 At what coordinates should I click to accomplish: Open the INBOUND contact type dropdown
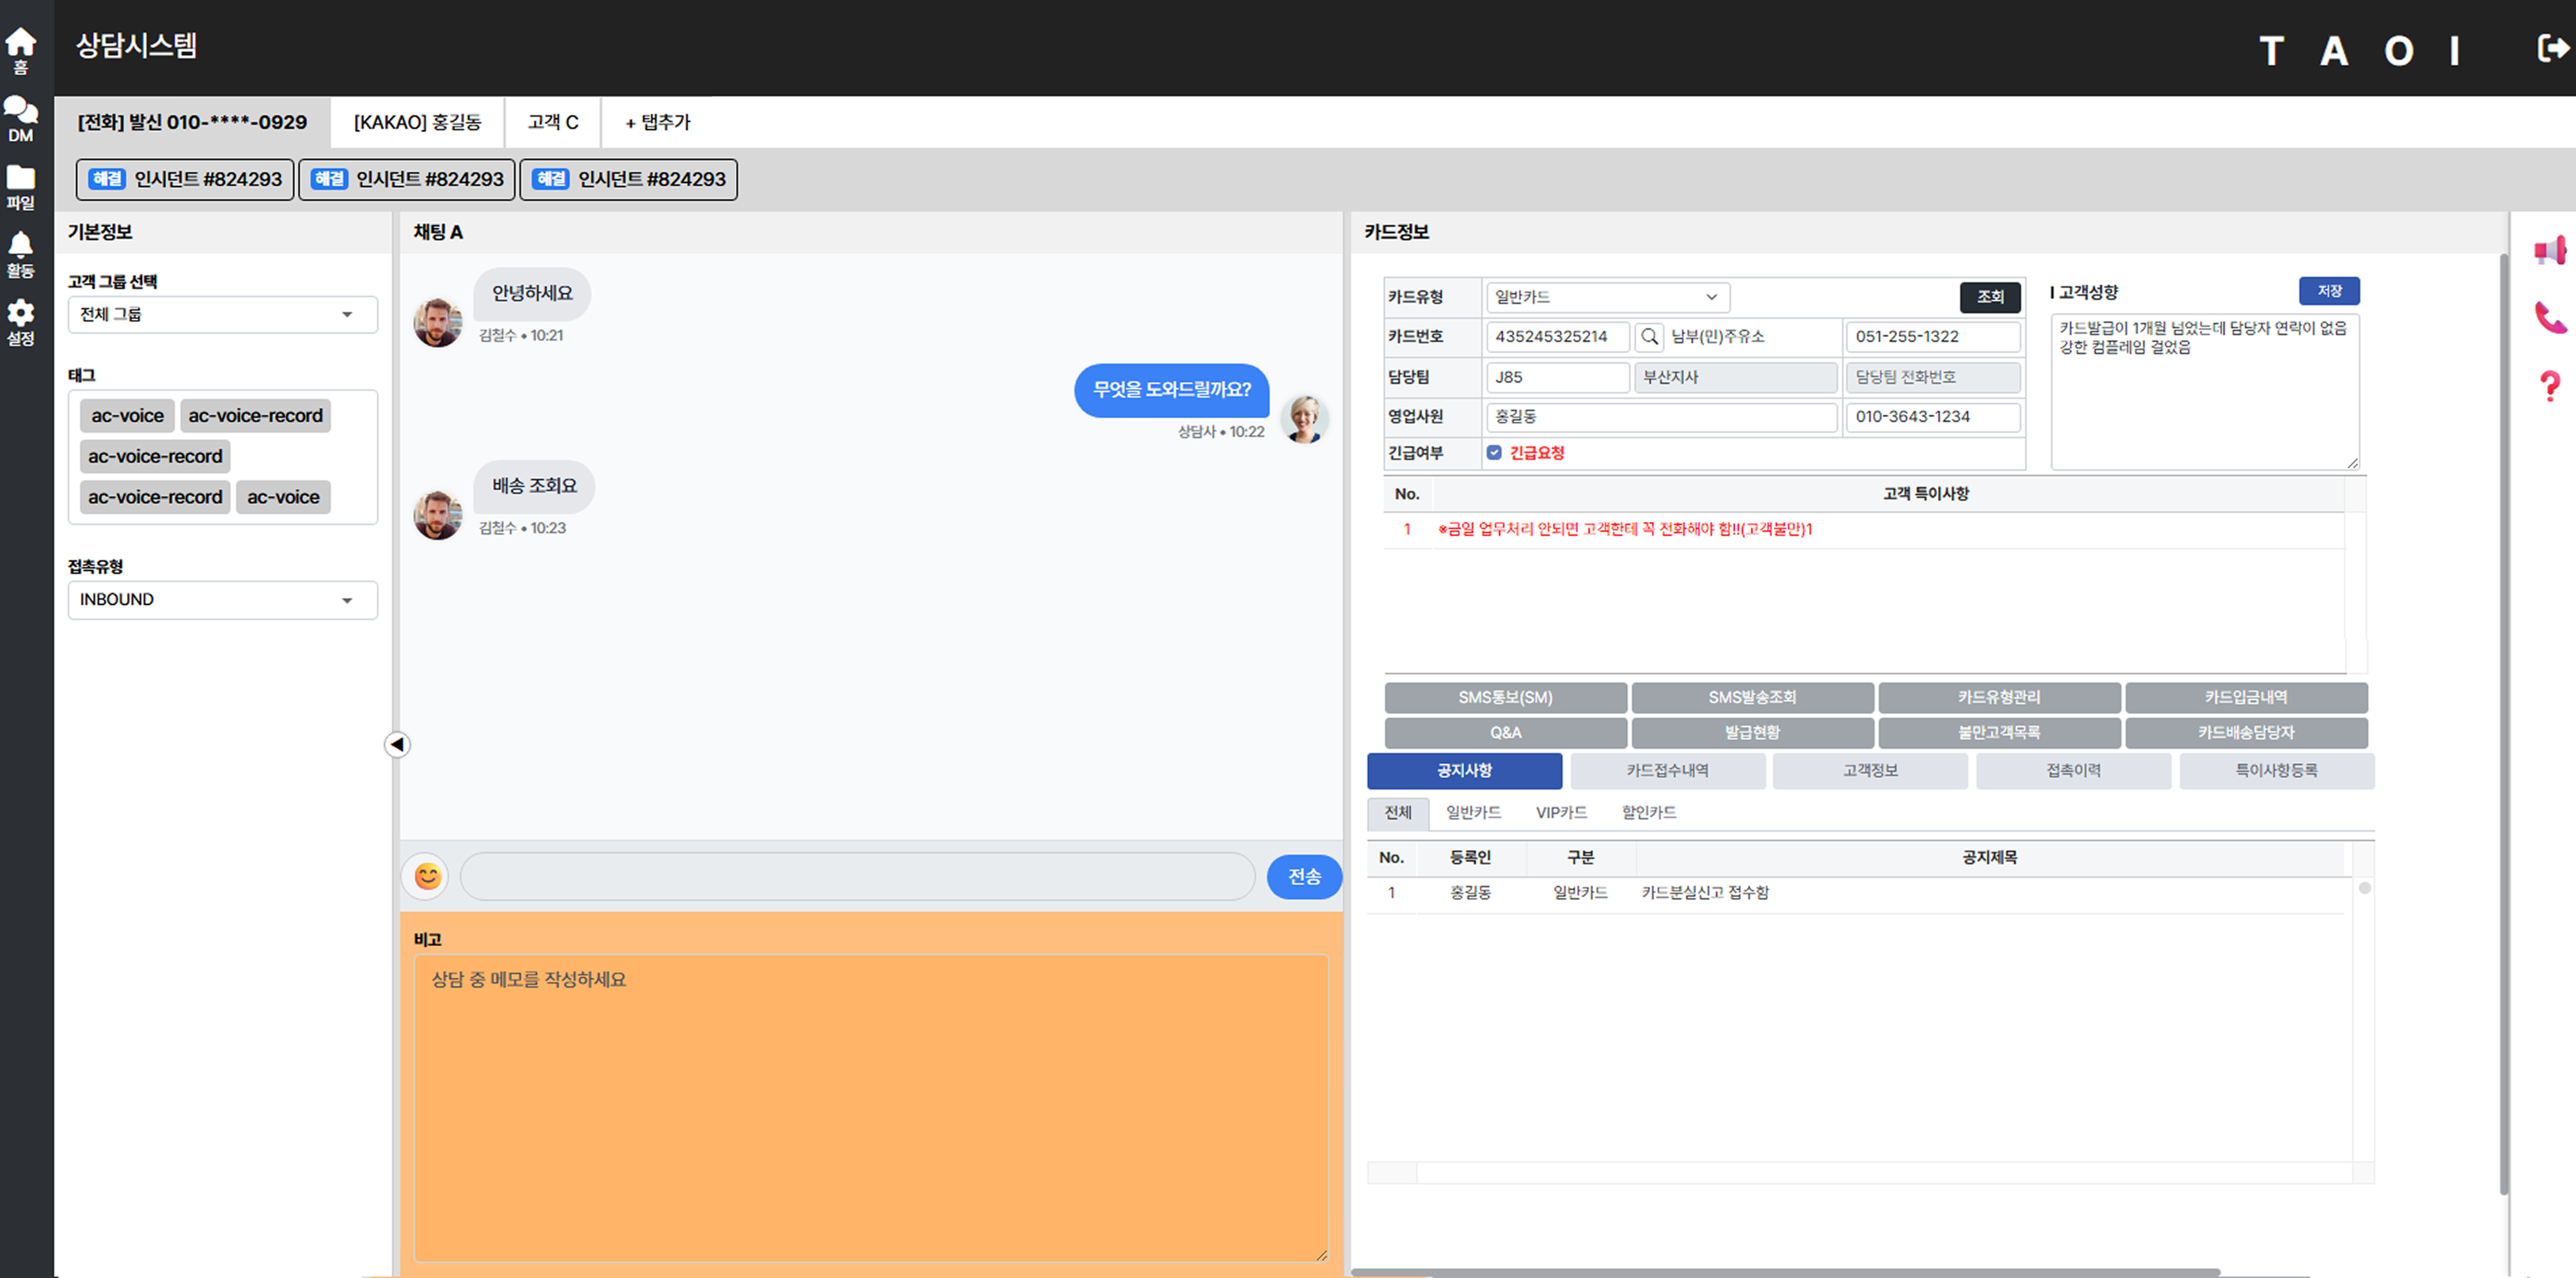[222, 600]
